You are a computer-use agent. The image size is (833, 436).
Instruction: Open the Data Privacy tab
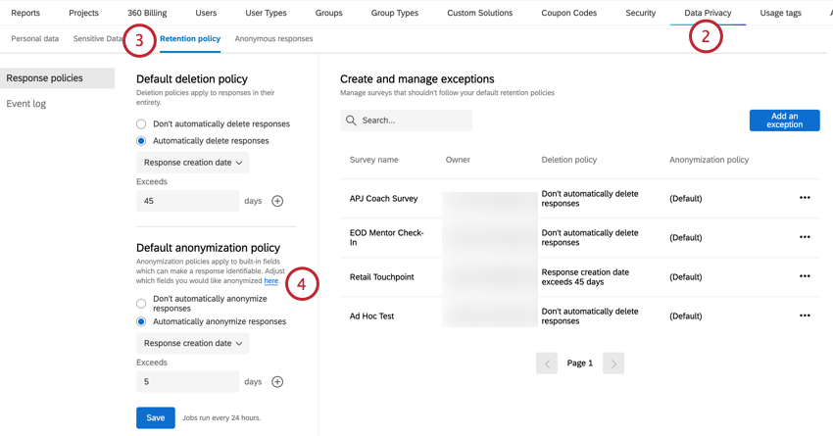coord(707,13)
